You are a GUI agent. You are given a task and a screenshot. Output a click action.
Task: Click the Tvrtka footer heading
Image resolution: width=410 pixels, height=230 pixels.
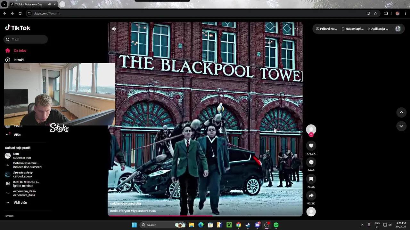point(9,216)
